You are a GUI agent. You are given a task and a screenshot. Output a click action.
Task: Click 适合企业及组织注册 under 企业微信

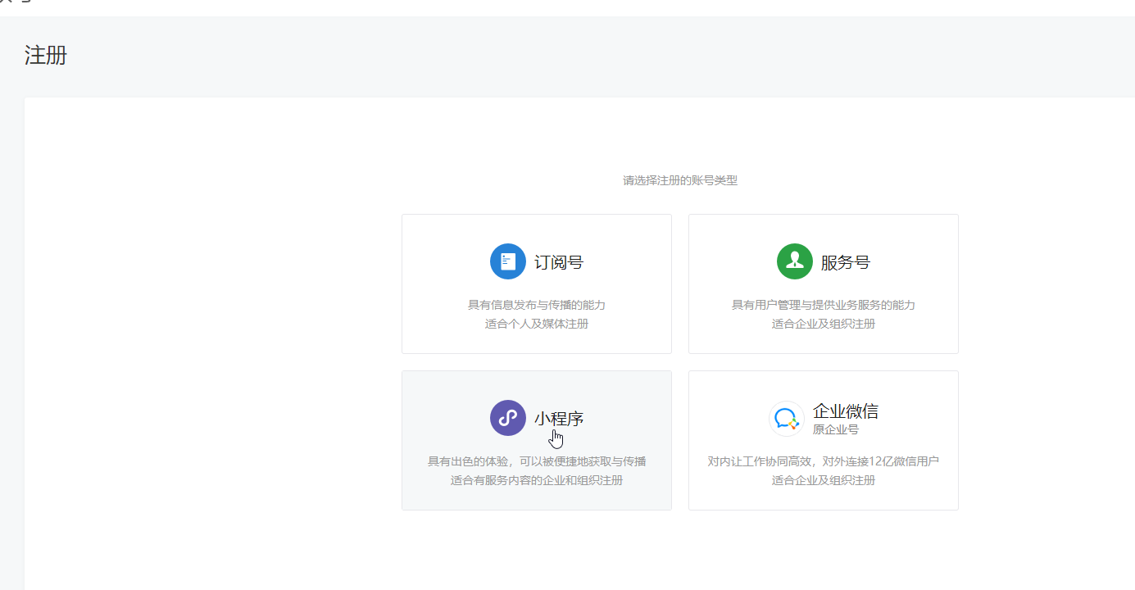tap(824, 480)
